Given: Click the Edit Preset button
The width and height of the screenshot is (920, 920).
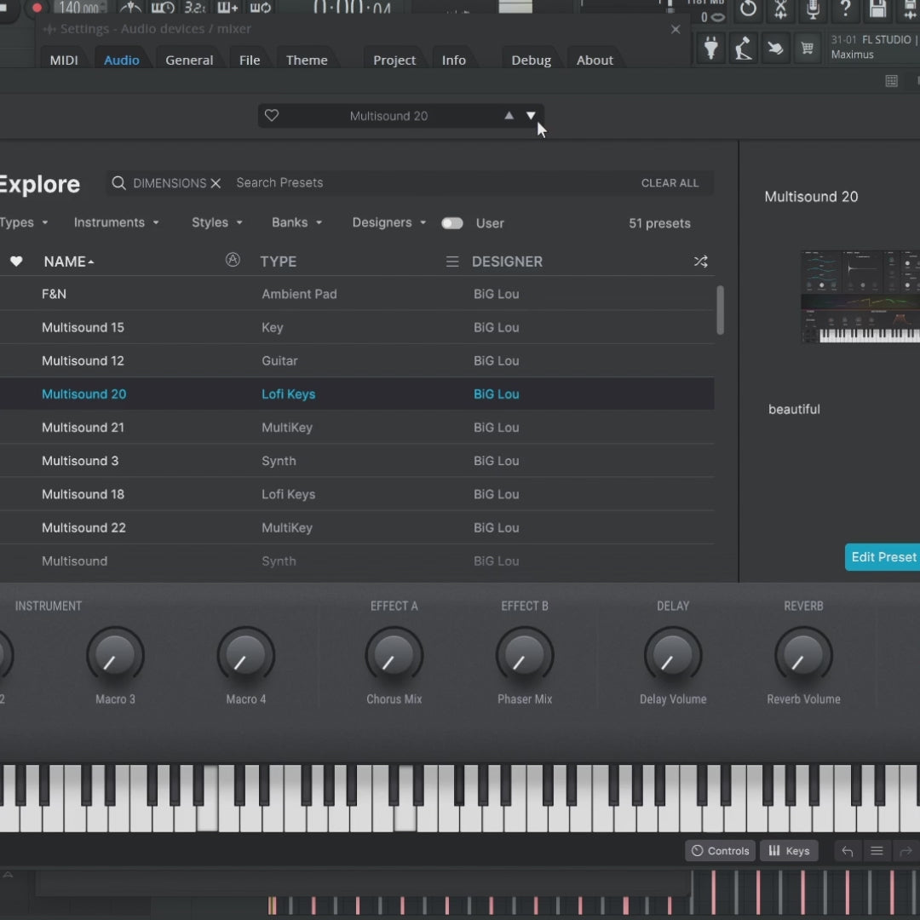Looking at the screenshot, I should coord(883,557).
